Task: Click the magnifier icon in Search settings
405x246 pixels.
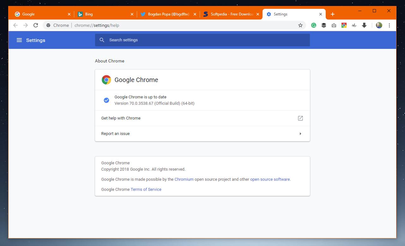Action: 102,40
